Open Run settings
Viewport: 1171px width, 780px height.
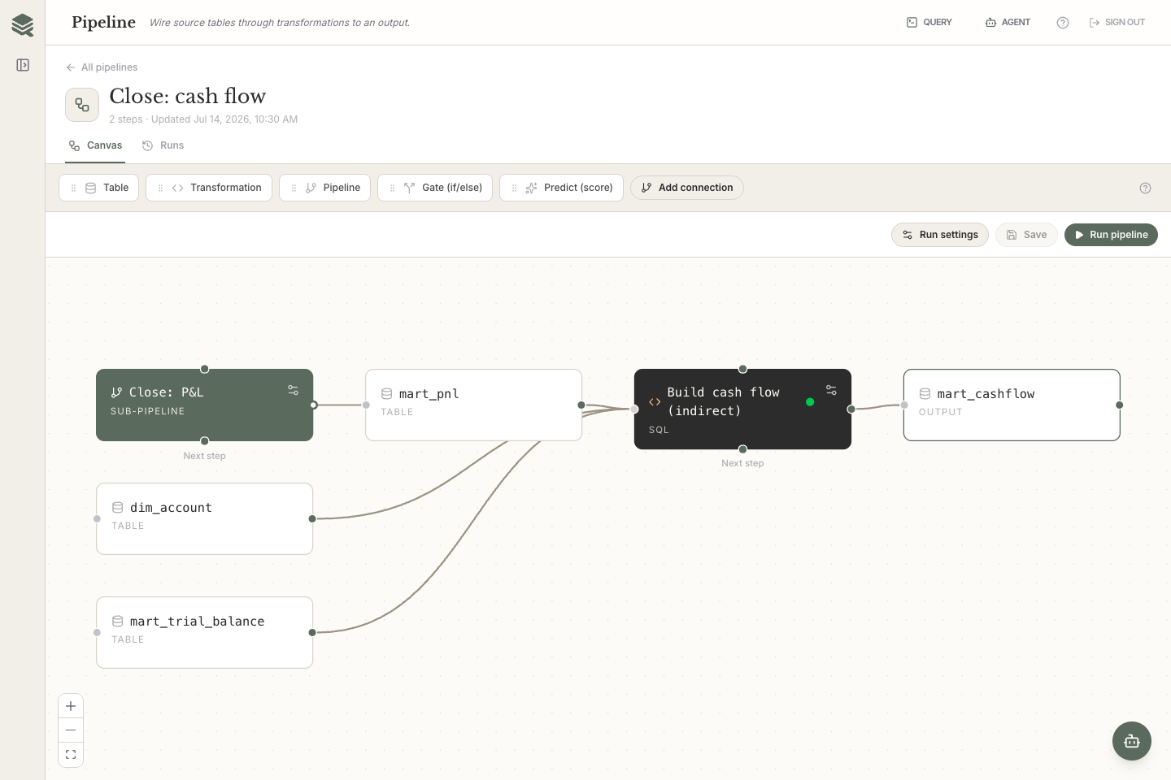coord(940,235)
